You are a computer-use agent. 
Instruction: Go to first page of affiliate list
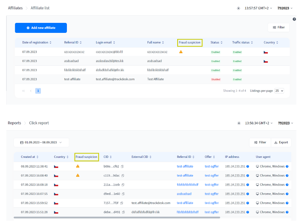point(23,91)
